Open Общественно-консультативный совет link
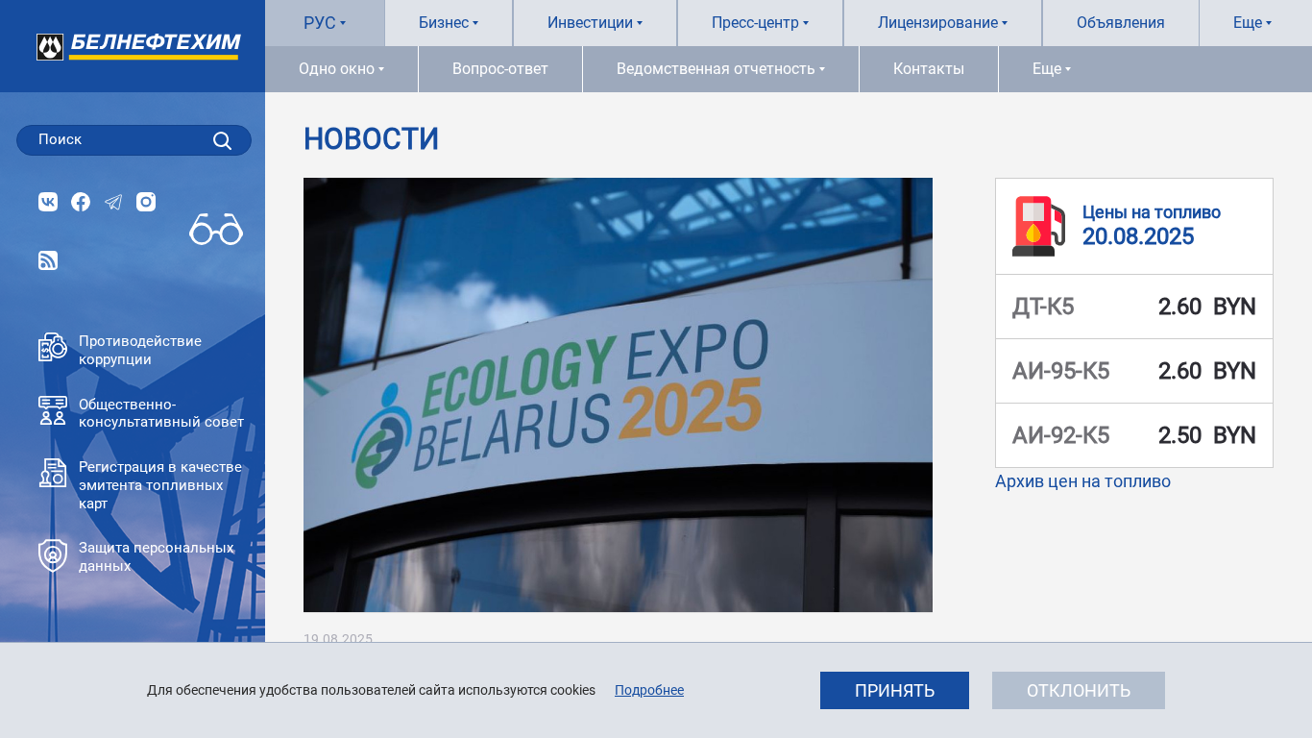Screen dimensions: 1312x738 (161, 413)
